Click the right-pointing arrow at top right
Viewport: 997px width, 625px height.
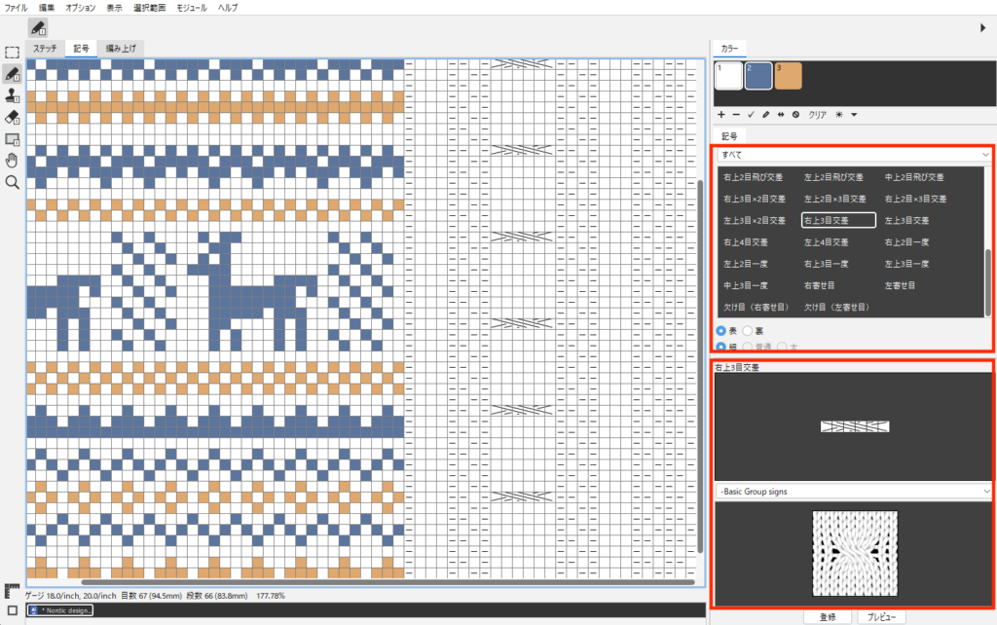[983, 28]
